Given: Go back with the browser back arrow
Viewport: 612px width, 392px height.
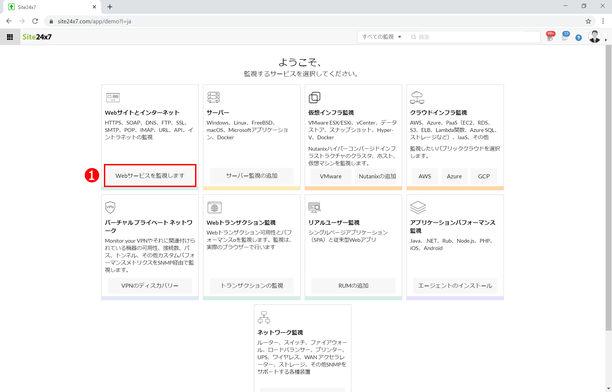Looking at the screenshot, I should pos(9,21).
